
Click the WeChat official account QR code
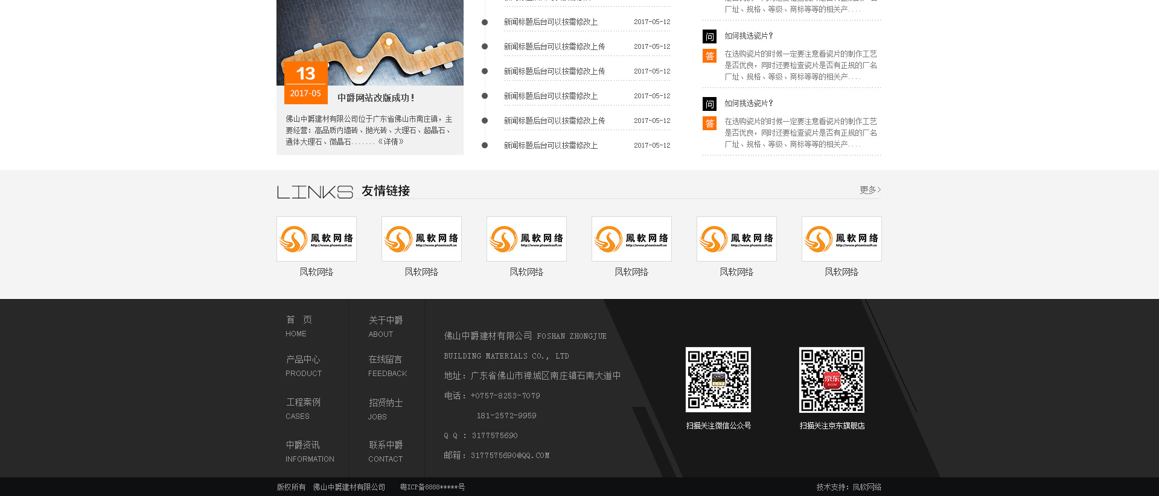(718, 380)
